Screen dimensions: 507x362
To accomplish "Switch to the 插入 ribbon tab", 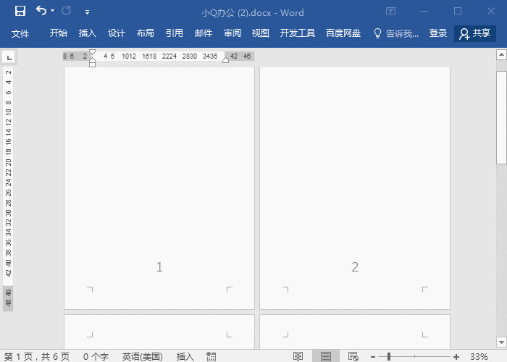I will 88,33.
